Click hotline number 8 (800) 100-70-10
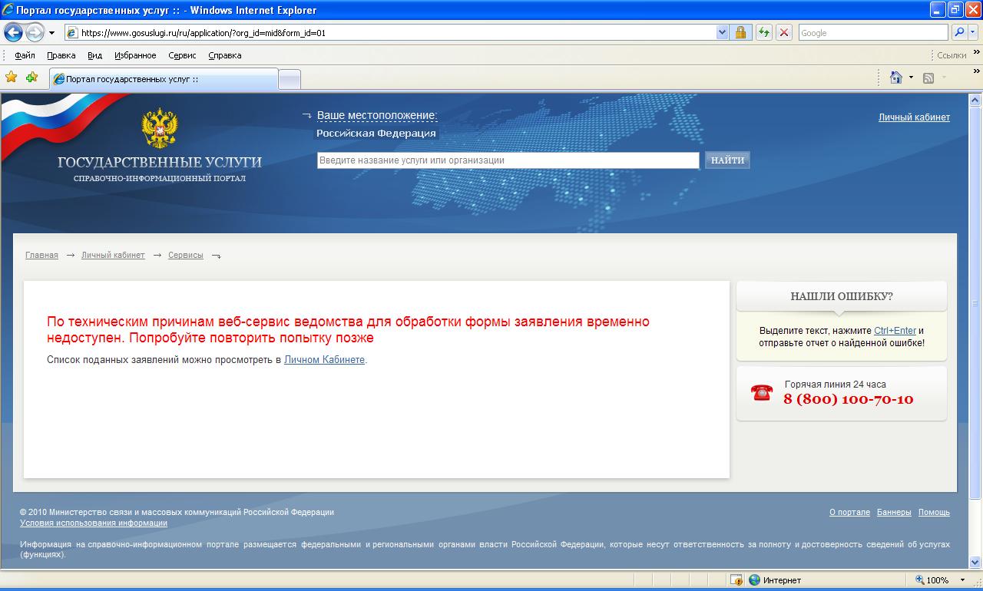The image size is (983, 591). click(849, 399)
